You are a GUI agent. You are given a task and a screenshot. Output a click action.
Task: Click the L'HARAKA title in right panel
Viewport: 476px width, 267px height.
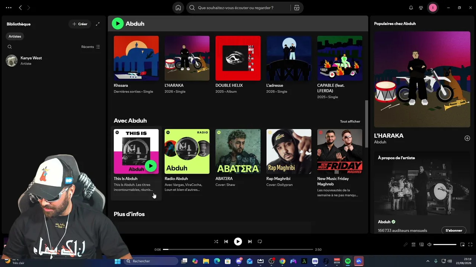coord(389,136)
